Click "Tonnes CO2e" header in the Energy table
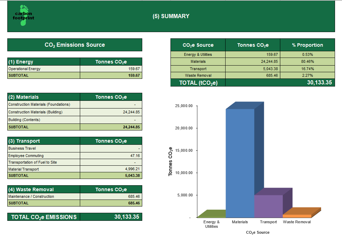The height and width of the screenshot is (240, 342). click(111, 62)
